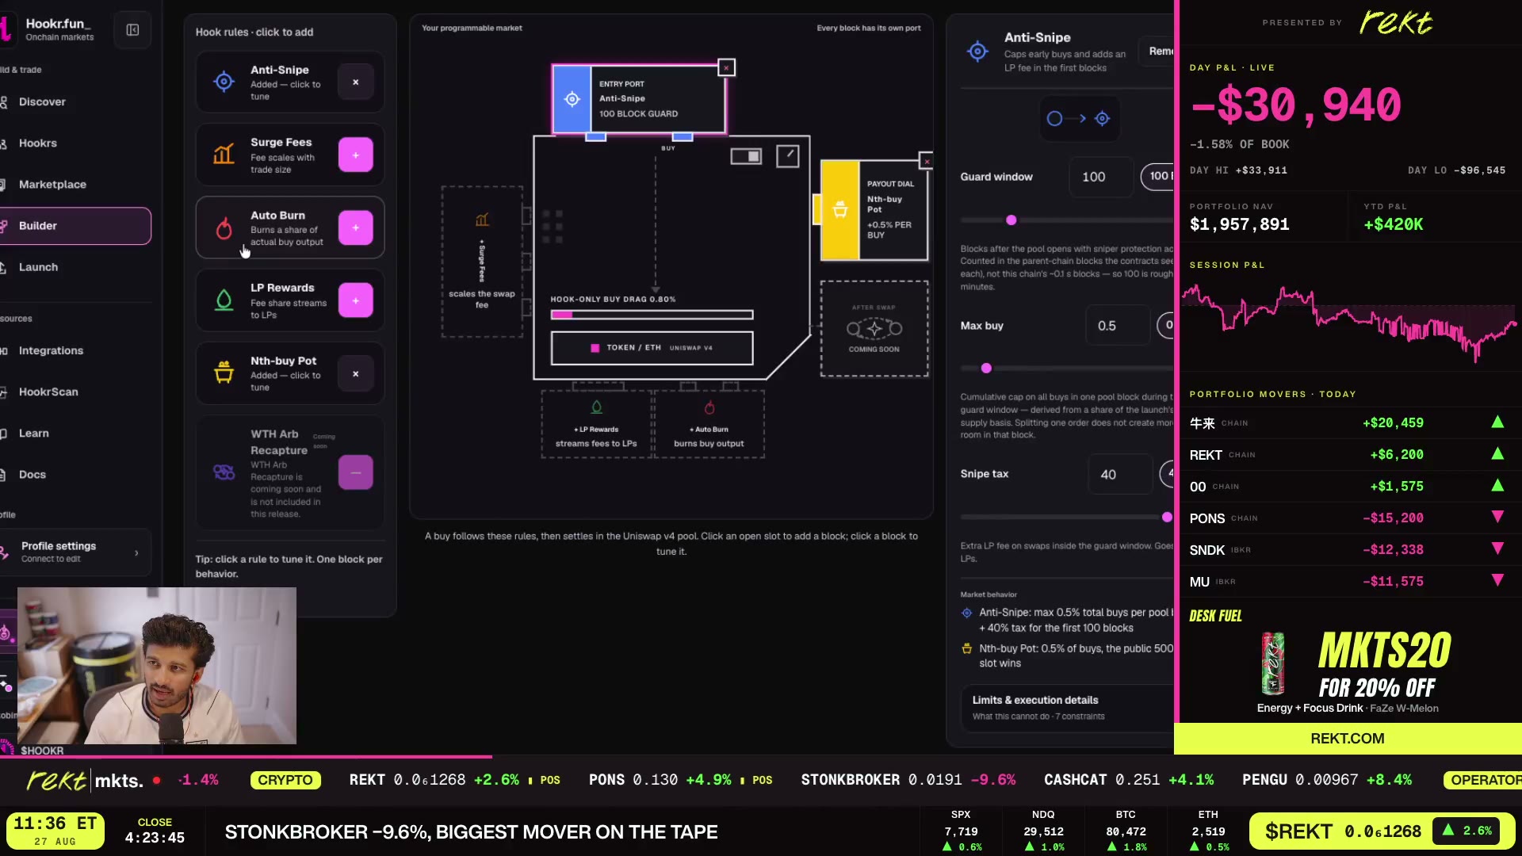Click the yellow pot icon on payout dial
This screenshot has height=856, width=1522.
click(840, 211)
